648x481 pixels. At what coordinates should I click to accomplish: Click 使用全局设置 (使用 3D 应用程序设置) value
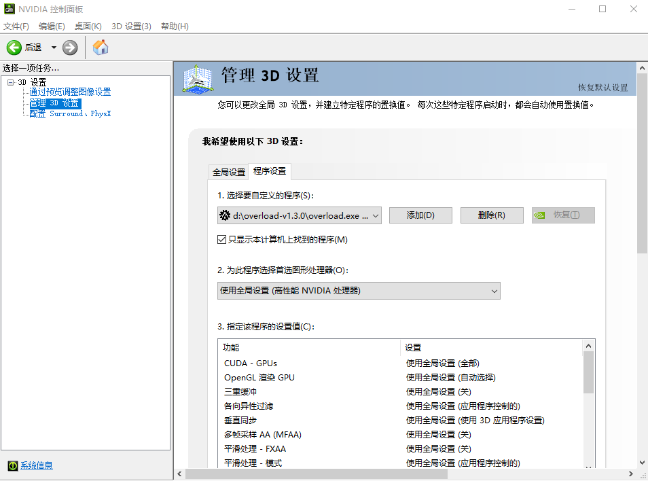click(475, 421)
